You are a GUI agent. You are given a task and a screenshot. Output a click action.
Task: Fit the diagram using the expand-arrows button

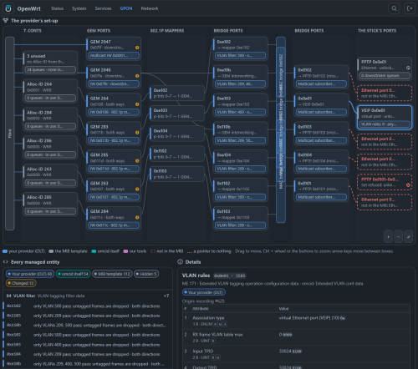(408, 237)
